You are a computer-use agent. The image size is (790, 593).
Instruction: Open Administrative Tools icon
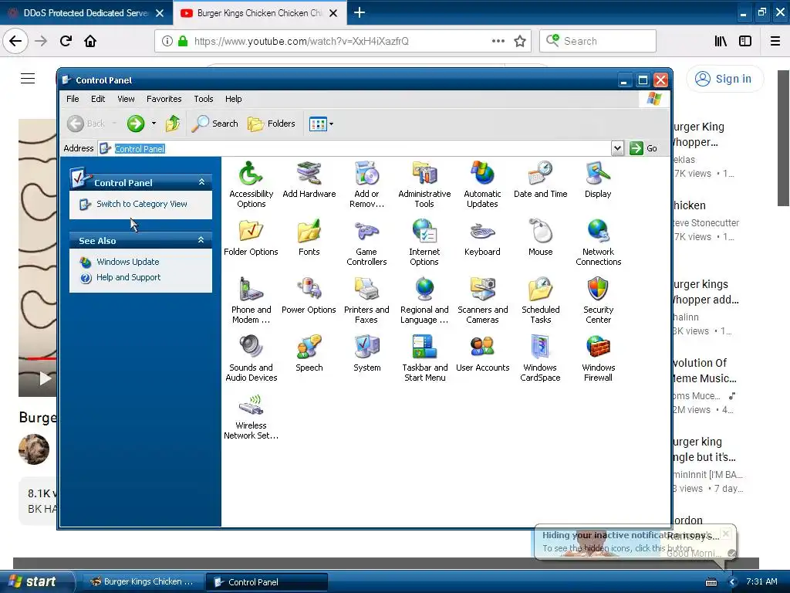click(x=424, y=185)
